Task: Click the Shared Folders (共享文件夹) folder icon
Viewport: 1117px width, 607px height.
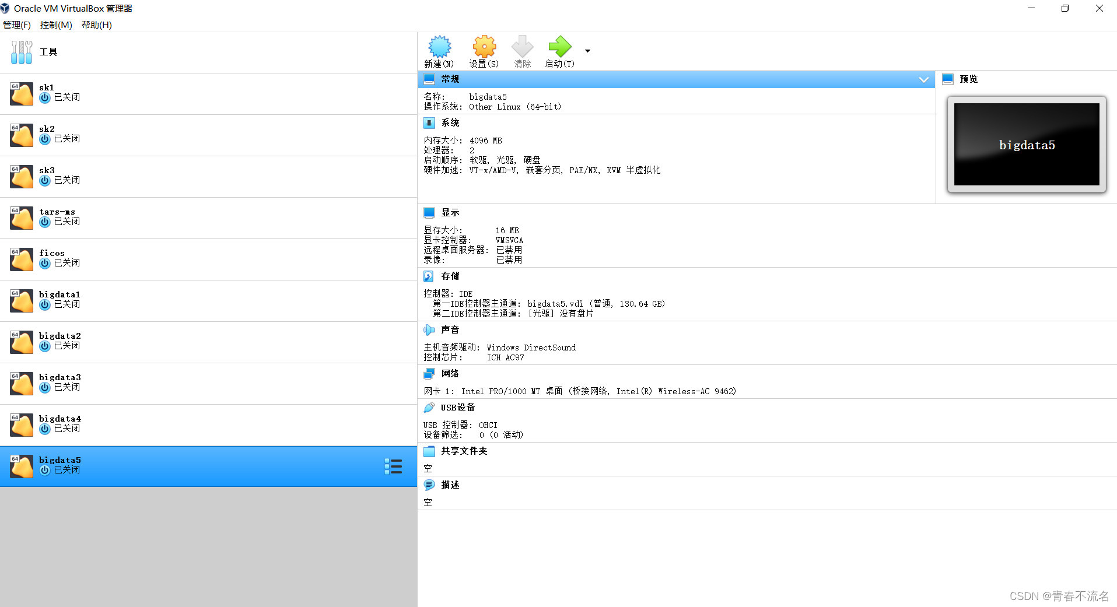Action: click(429, 451)
